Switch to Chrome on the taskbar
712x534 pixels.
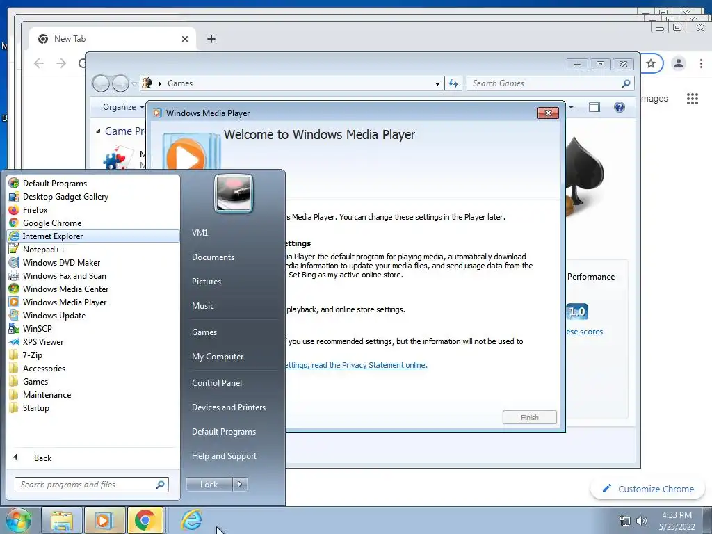click(145, 520)
